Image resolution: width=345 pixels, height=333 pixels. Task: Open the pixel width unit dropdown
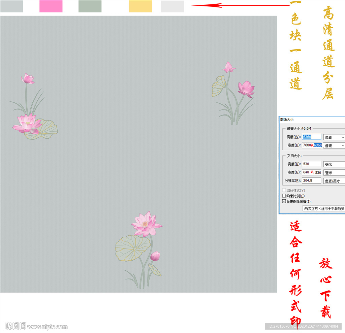pyautogui.click(x=334, y=137)
